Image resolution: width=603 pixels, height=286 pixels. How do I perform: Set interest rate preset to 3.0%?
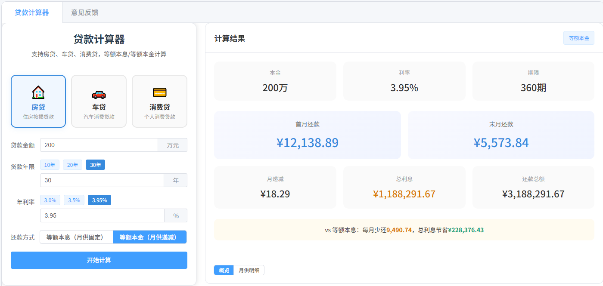(x=50, y=200)
